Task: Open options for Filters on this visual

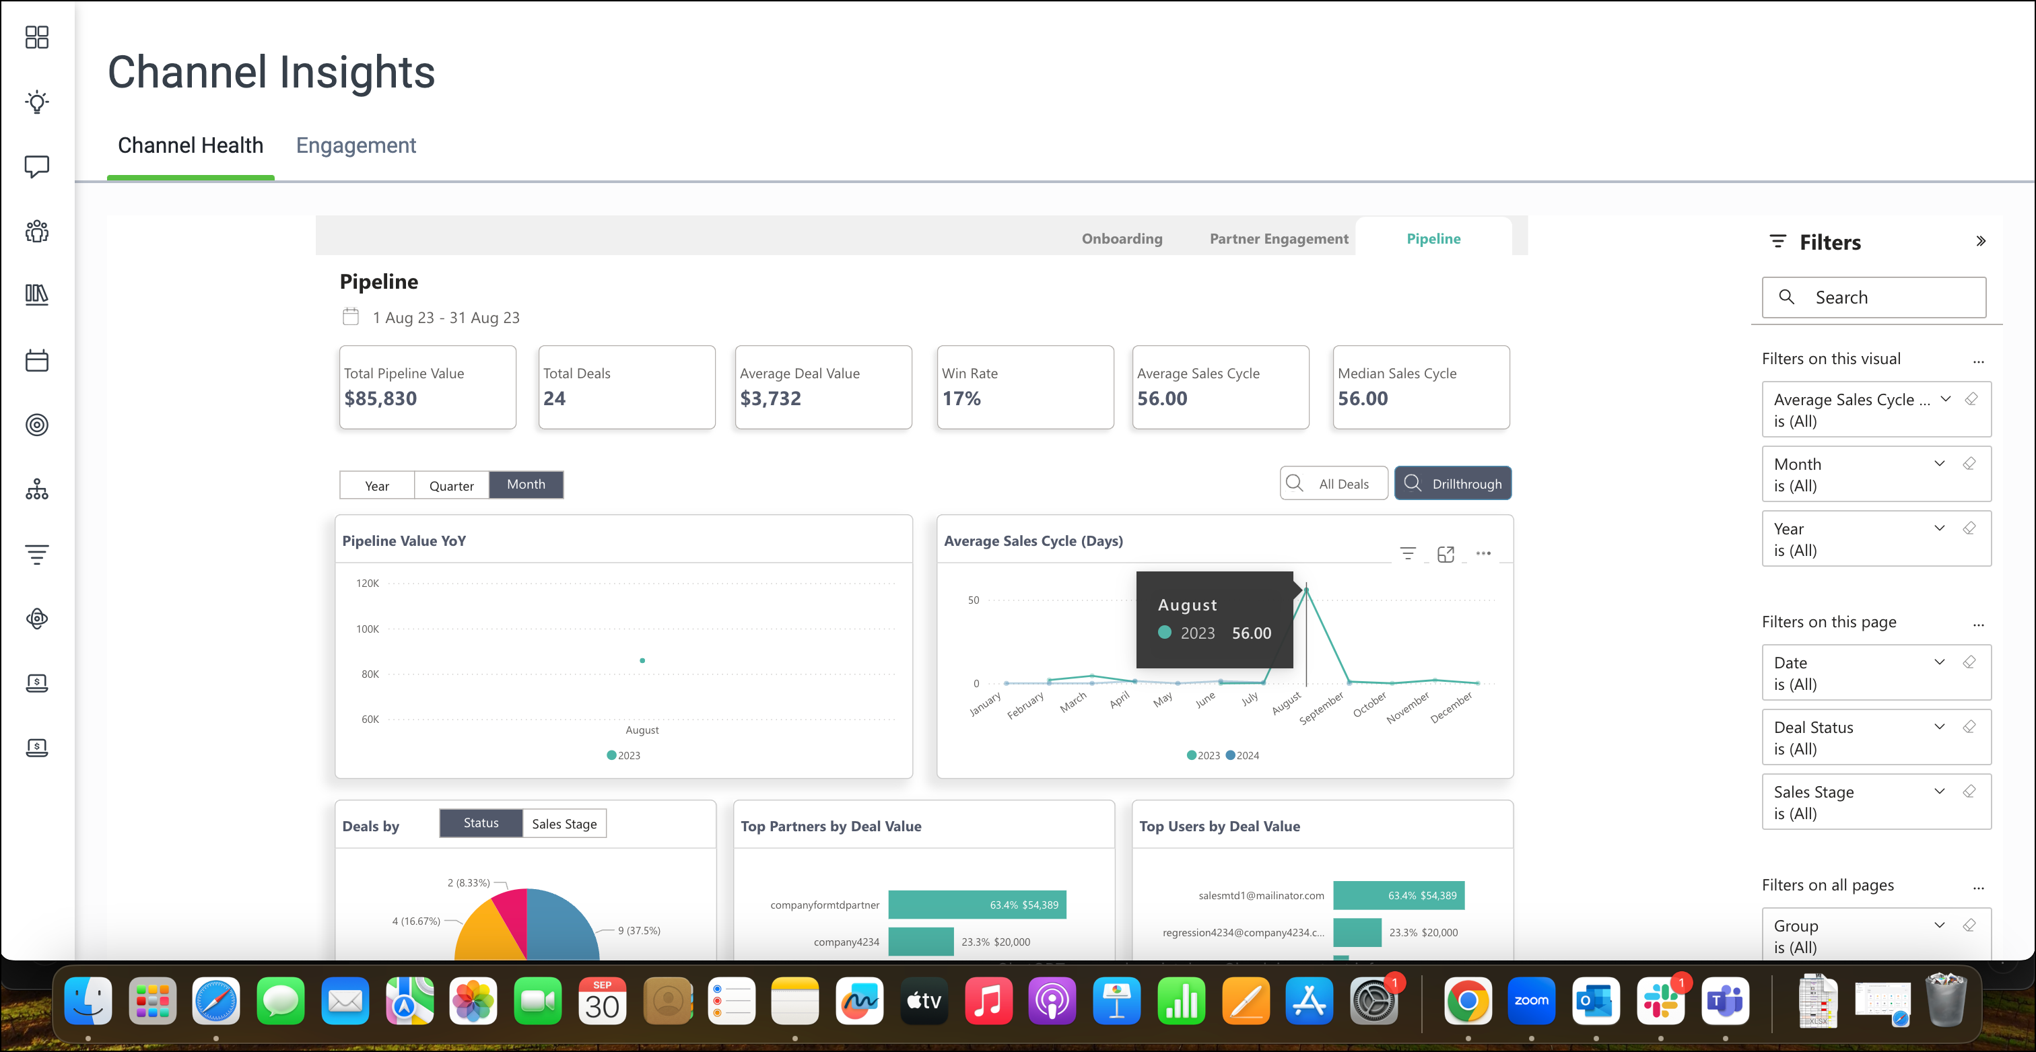Action: [x=1978, y=361]
